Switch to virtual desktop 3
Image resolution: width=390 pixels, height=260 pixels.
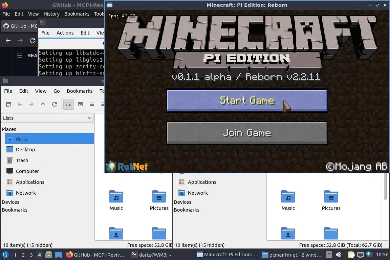click(31, 255)
